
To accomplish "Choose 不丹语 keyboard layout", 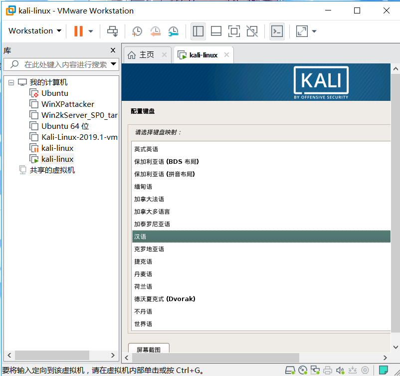I will tap(261, 312).
